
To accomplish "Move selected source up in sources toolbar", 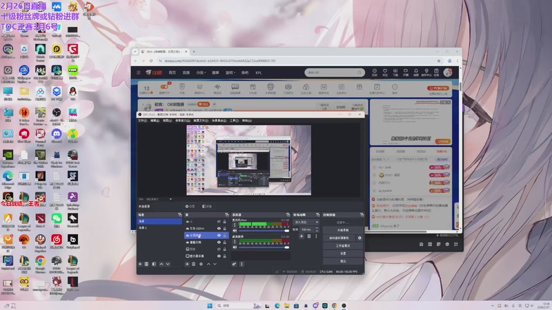I will click(x=209, y=264).
